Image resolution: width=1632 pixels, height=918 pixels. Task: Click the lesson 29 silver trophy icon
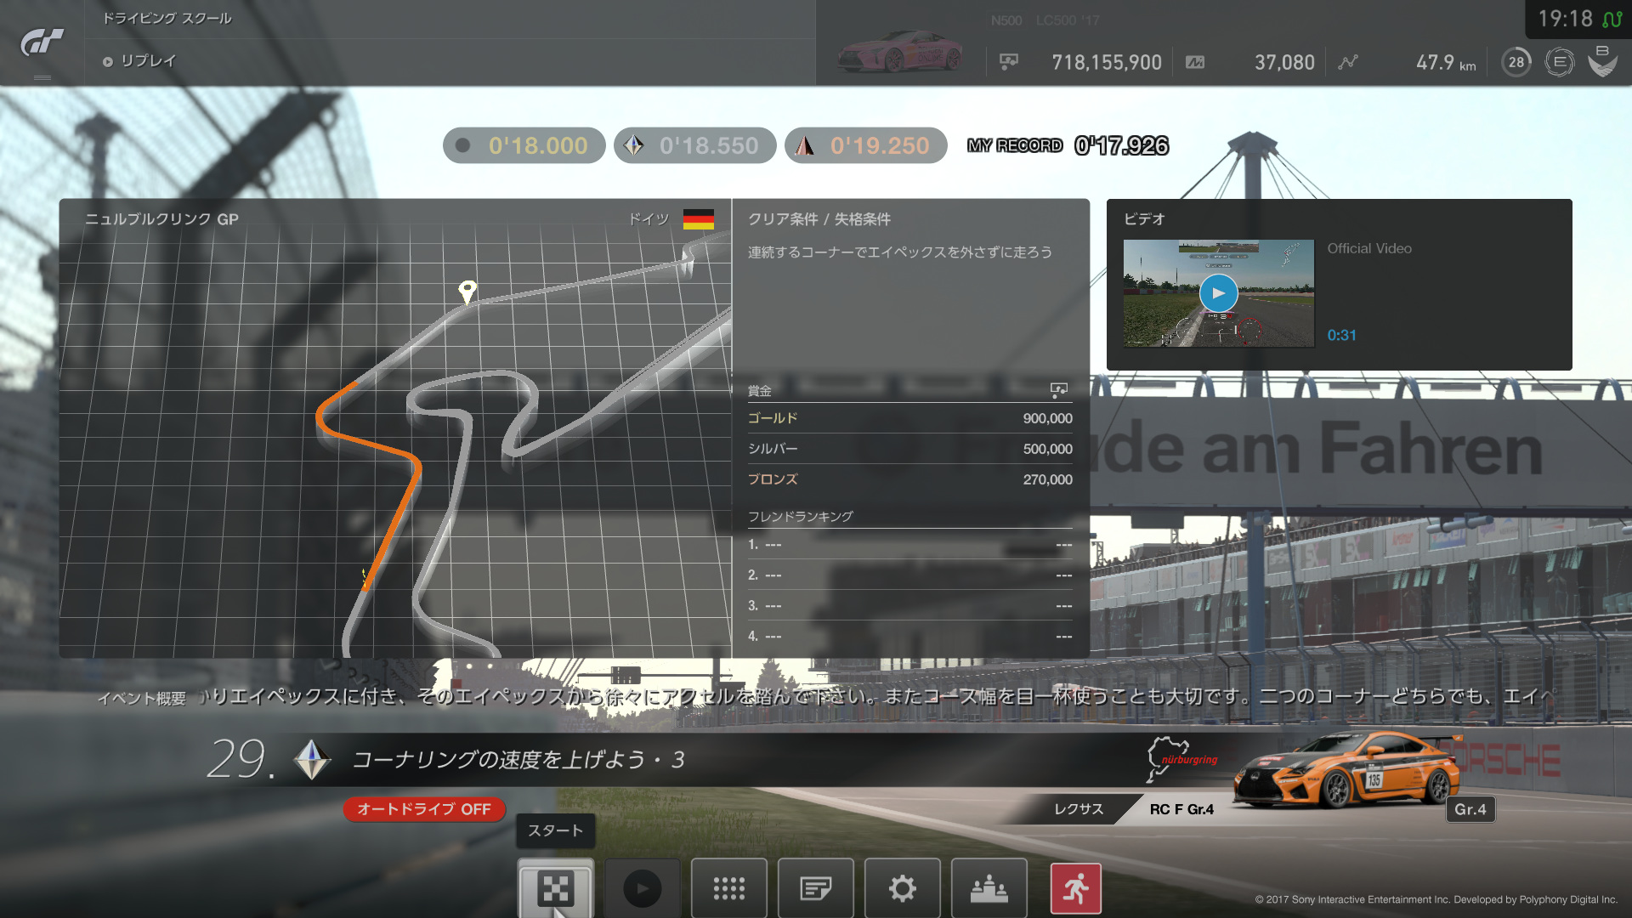click(x=312, y=759)
